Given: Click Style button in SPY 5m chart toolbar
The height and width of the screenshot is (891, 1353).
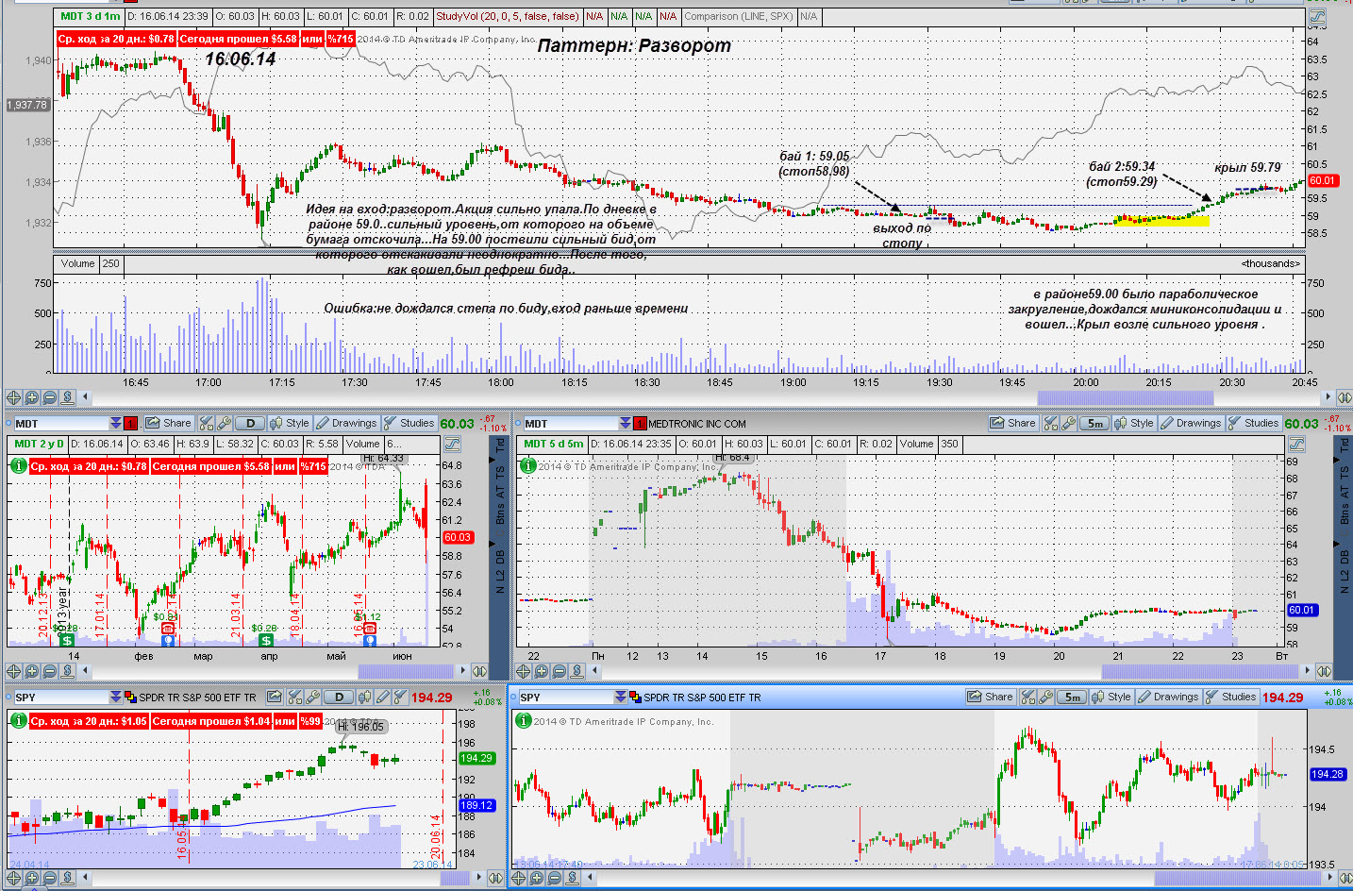Looking at the screenshot, I should coord(1111,697).
